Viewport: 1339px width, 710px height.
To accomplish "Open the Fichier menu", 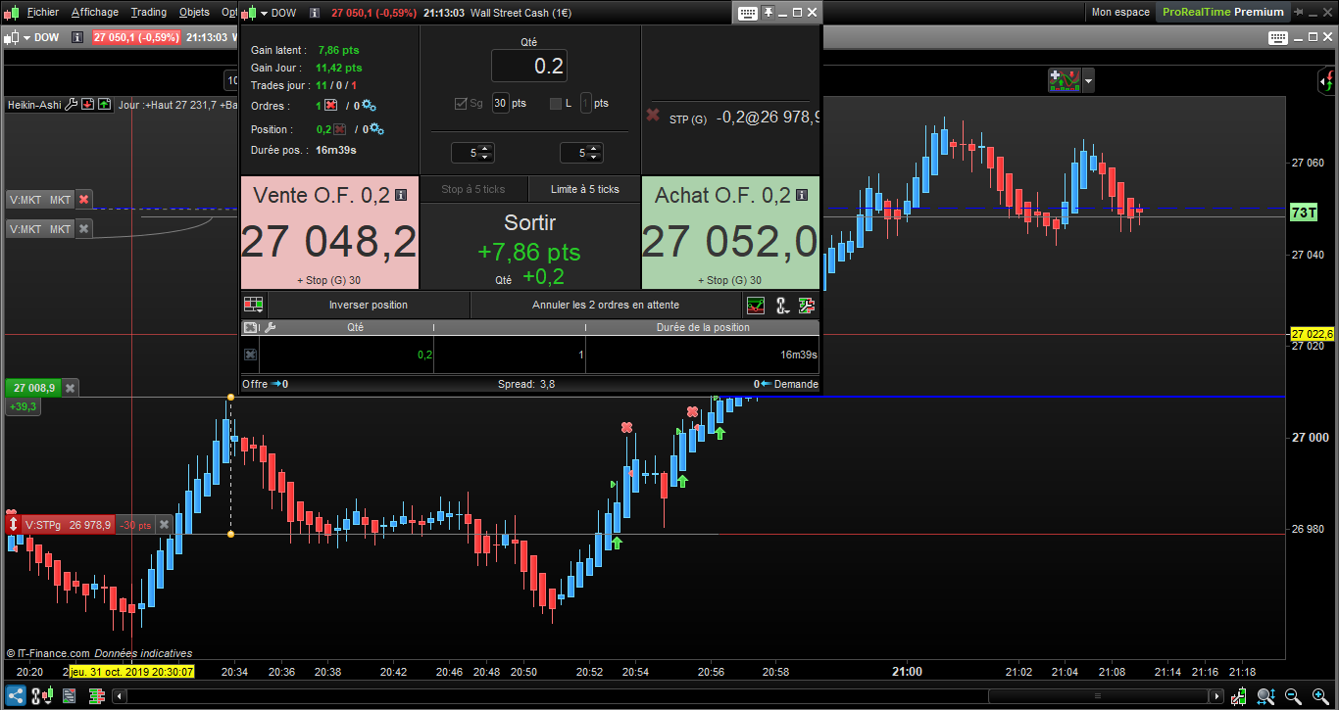I will [42, 13].
